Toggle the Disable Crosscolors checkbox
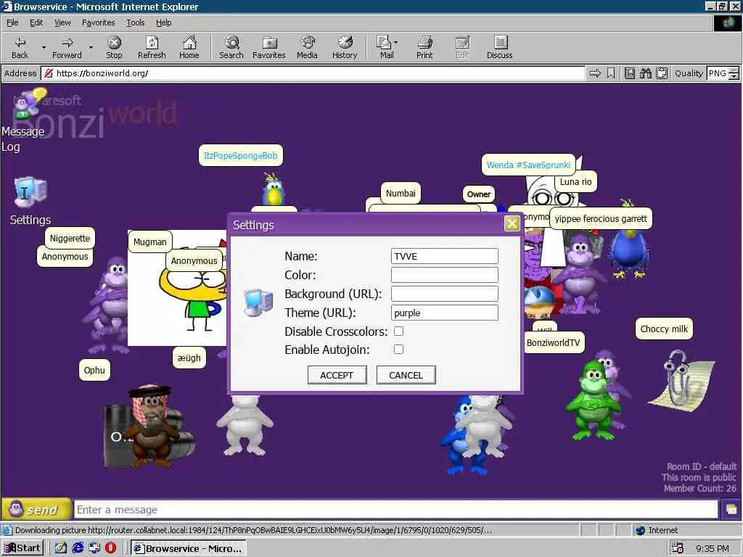The width and height of the screenshot is (743, 557). pyautogui.click(x=398, y=331)
